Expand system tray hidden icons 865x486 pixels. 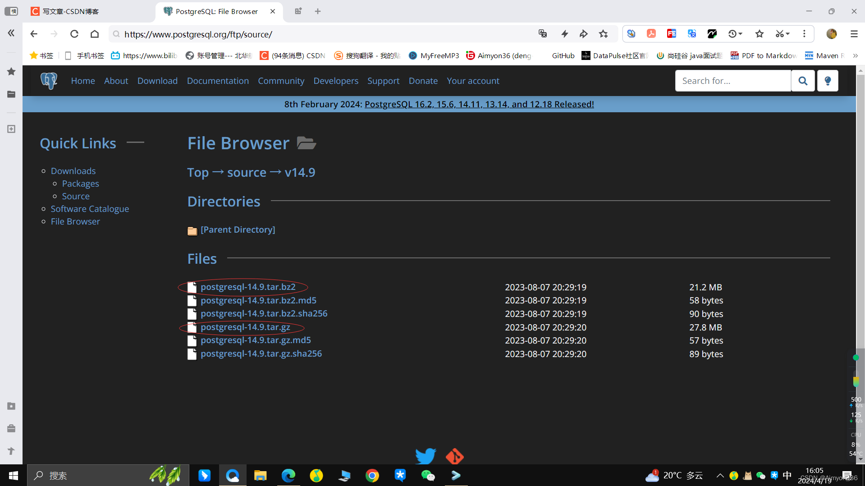point(720,475)
